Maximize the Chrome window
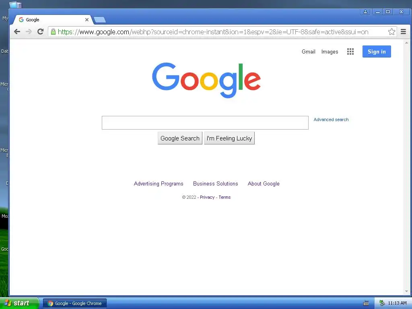 [388, 12]
